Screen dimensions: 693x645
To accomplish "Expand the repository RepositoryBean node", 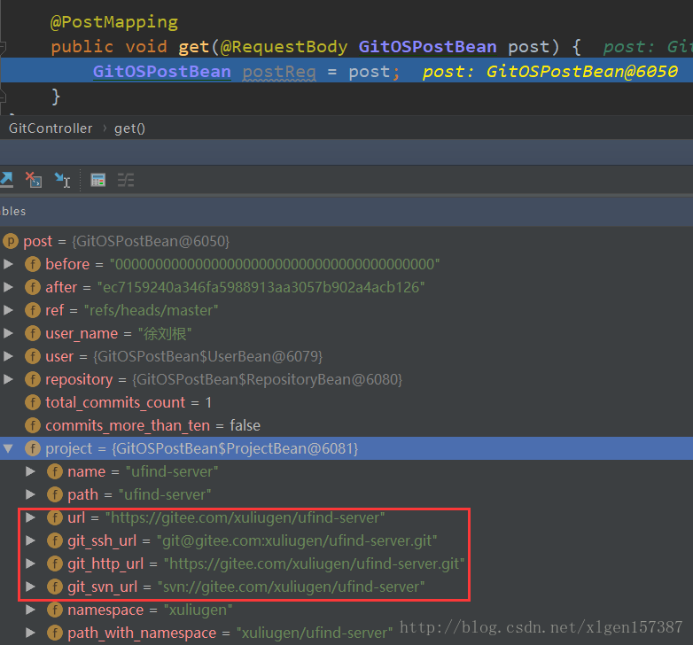I will [x=8, y=379].
